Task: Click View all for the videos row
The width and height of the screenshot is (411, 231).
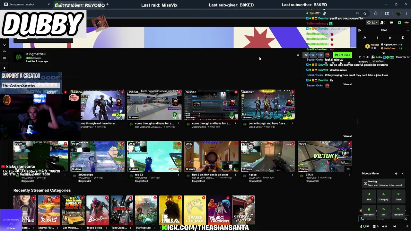Action: point(347,84)
